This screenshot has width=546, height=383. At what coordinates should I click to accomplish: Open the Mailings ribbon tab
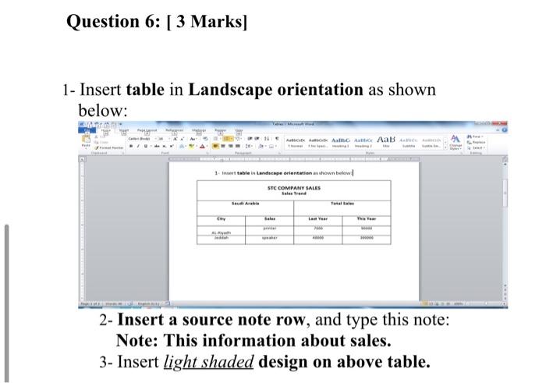[x=199, y=130]
